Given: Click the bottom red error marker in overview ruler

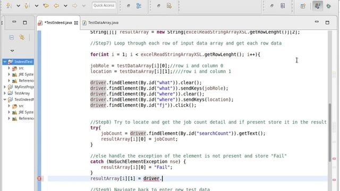Looking at the screenshot, I should pos(334,180).
